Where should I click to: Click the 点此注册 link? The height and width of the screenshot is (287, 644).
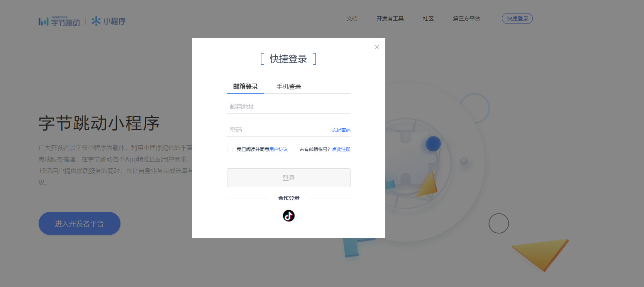pyautogui.click(x=341, y=149)
